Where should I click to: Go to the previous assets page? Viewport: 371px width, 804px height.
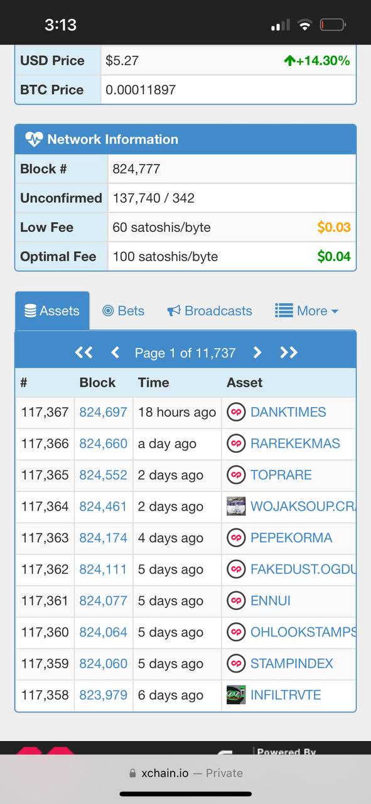pos(115,353)
